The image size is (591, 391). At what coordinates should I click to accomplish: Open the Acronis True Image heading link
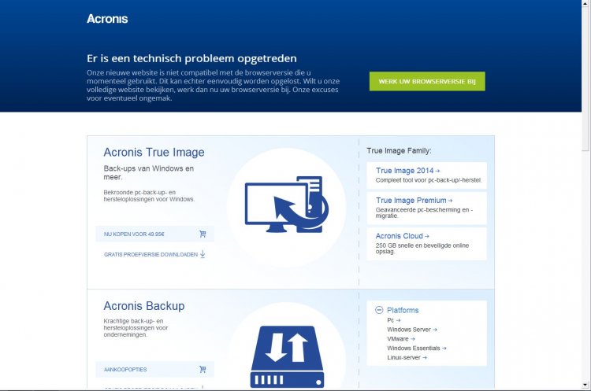[154, 152]
